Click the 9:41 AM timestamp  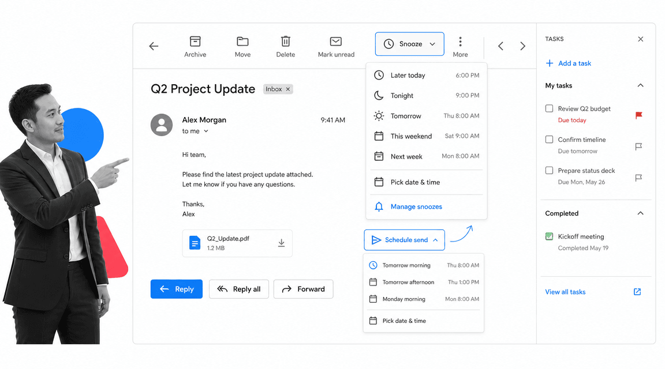(332, 120)
